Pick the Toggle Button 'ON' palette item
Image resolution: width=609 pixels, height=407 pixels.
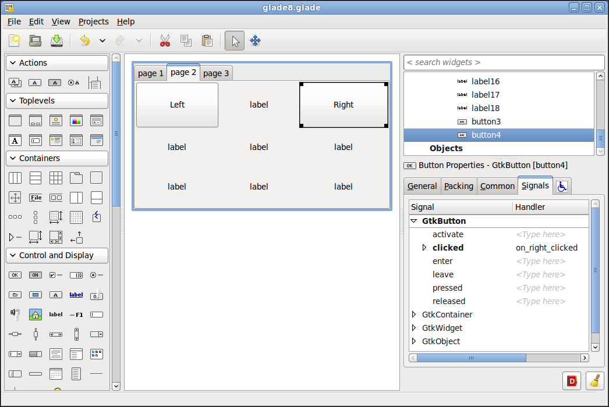(36, 275)
